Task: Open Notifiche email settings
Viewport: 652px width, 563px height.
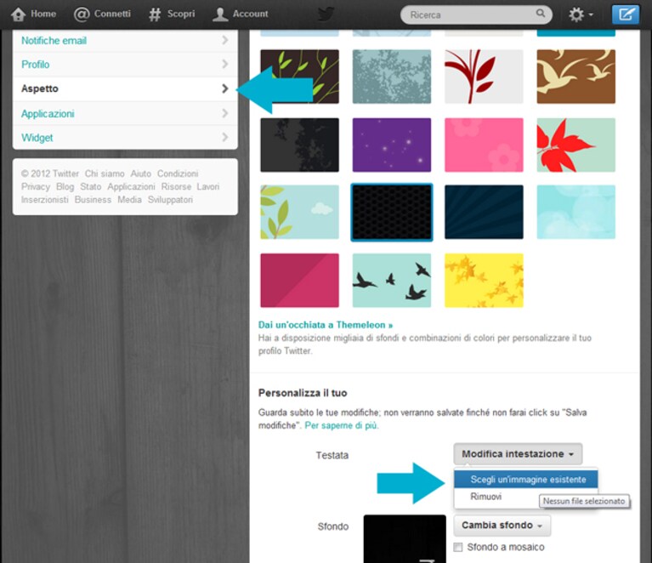Action: 125,40
